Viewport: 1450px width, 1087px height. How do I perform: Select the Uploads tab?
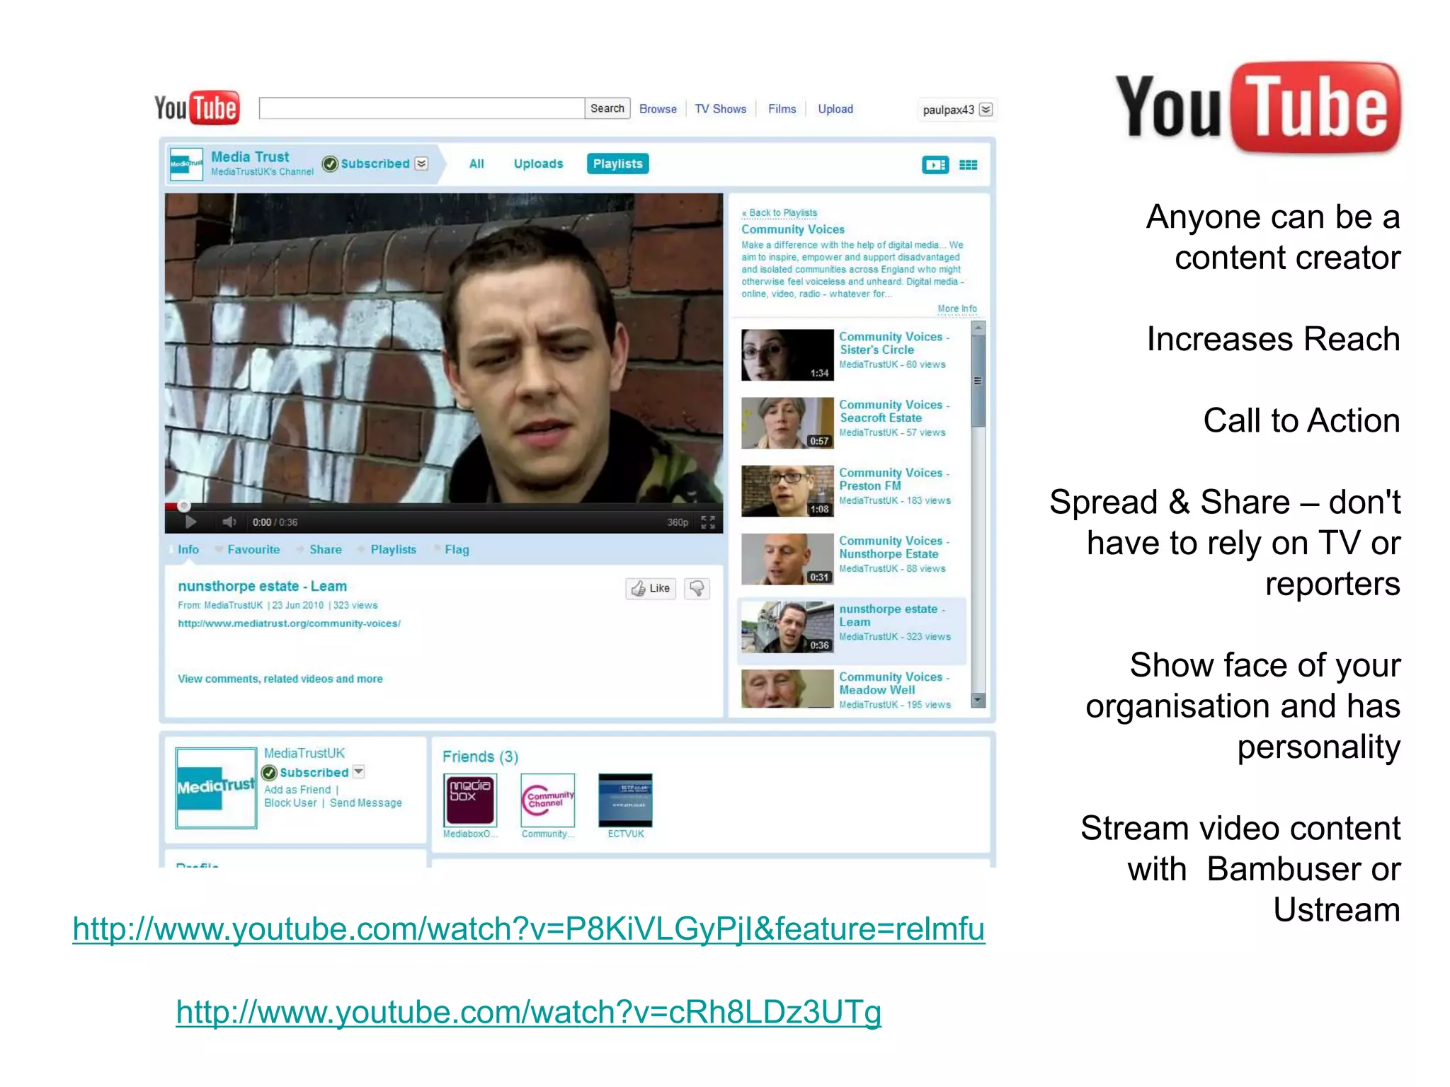[538, 163]
